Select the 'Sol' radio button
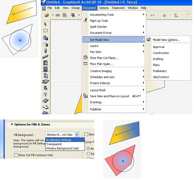The image size is (194, 180). coord(88,154)
